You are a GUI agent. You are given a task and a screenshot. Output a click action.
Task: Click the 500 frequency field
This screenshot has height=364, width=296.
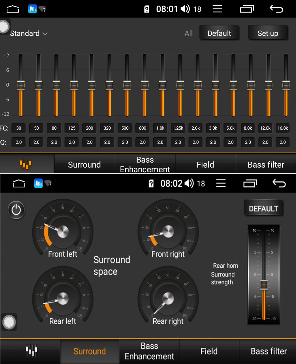tap(125, 128)
